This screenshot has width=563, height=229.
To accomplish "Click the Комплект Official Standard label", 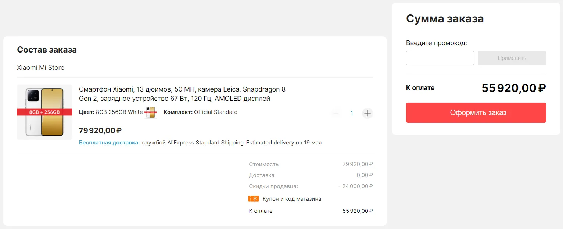I will [200, 112].
